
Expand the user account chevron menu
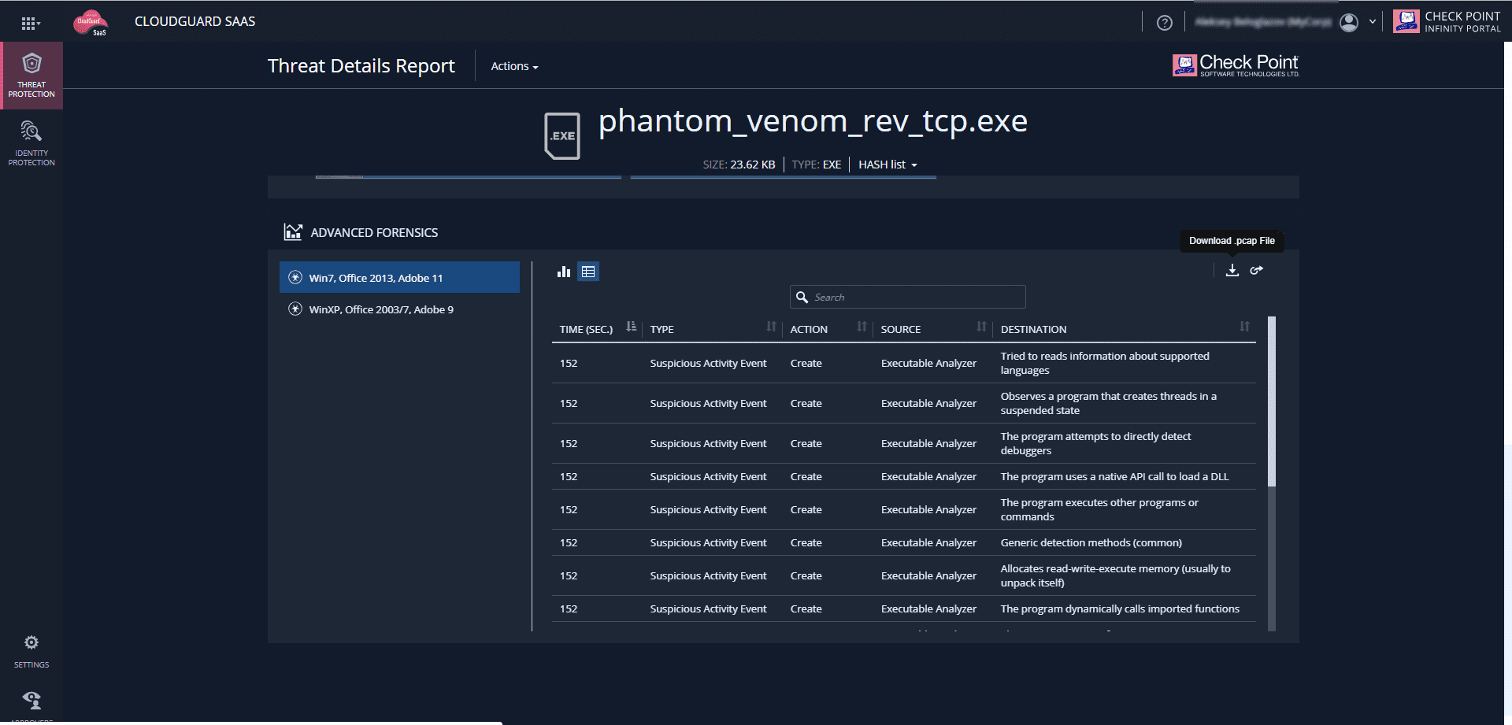click(1373, 22)
